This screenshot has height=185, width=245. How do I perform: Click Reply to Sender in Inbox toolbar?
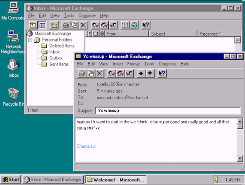(95, 25)
